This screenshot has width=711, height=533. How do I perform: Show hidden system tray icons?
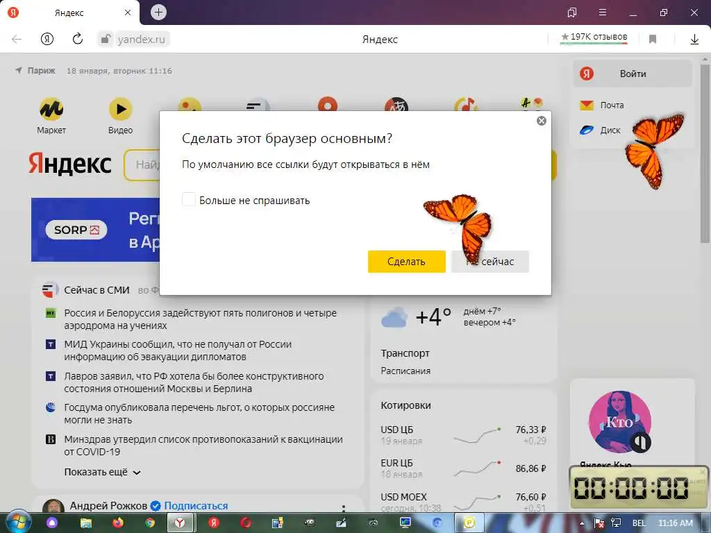coord(582,523)
